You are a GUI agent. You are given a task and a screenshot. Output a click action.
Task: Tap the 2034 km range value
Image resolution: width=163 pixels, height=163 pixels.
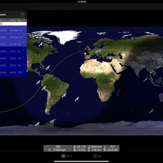click(96, 147)
